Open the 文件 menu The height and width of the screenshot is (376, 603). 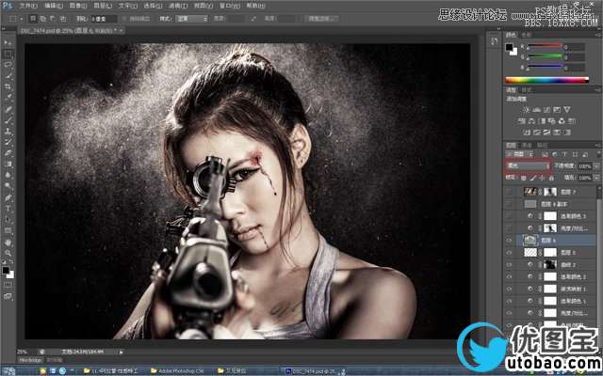pos(27,6)
